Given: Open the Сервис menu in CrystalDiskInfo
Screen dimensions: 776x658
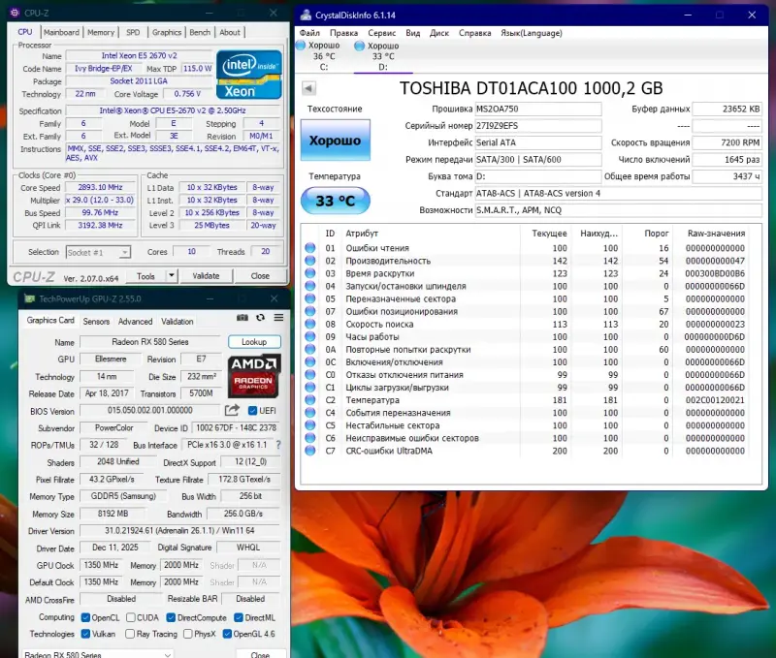Looking at the screenshot, I should click(381, 32).
